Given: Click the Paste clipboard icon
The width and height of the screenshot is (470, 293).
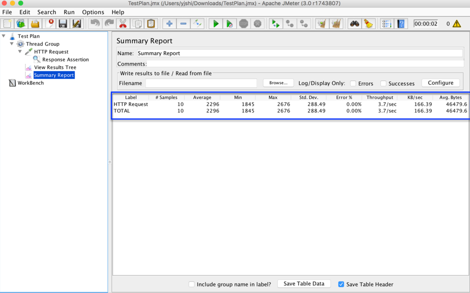Looking at the screenshot, I should 151,24.
